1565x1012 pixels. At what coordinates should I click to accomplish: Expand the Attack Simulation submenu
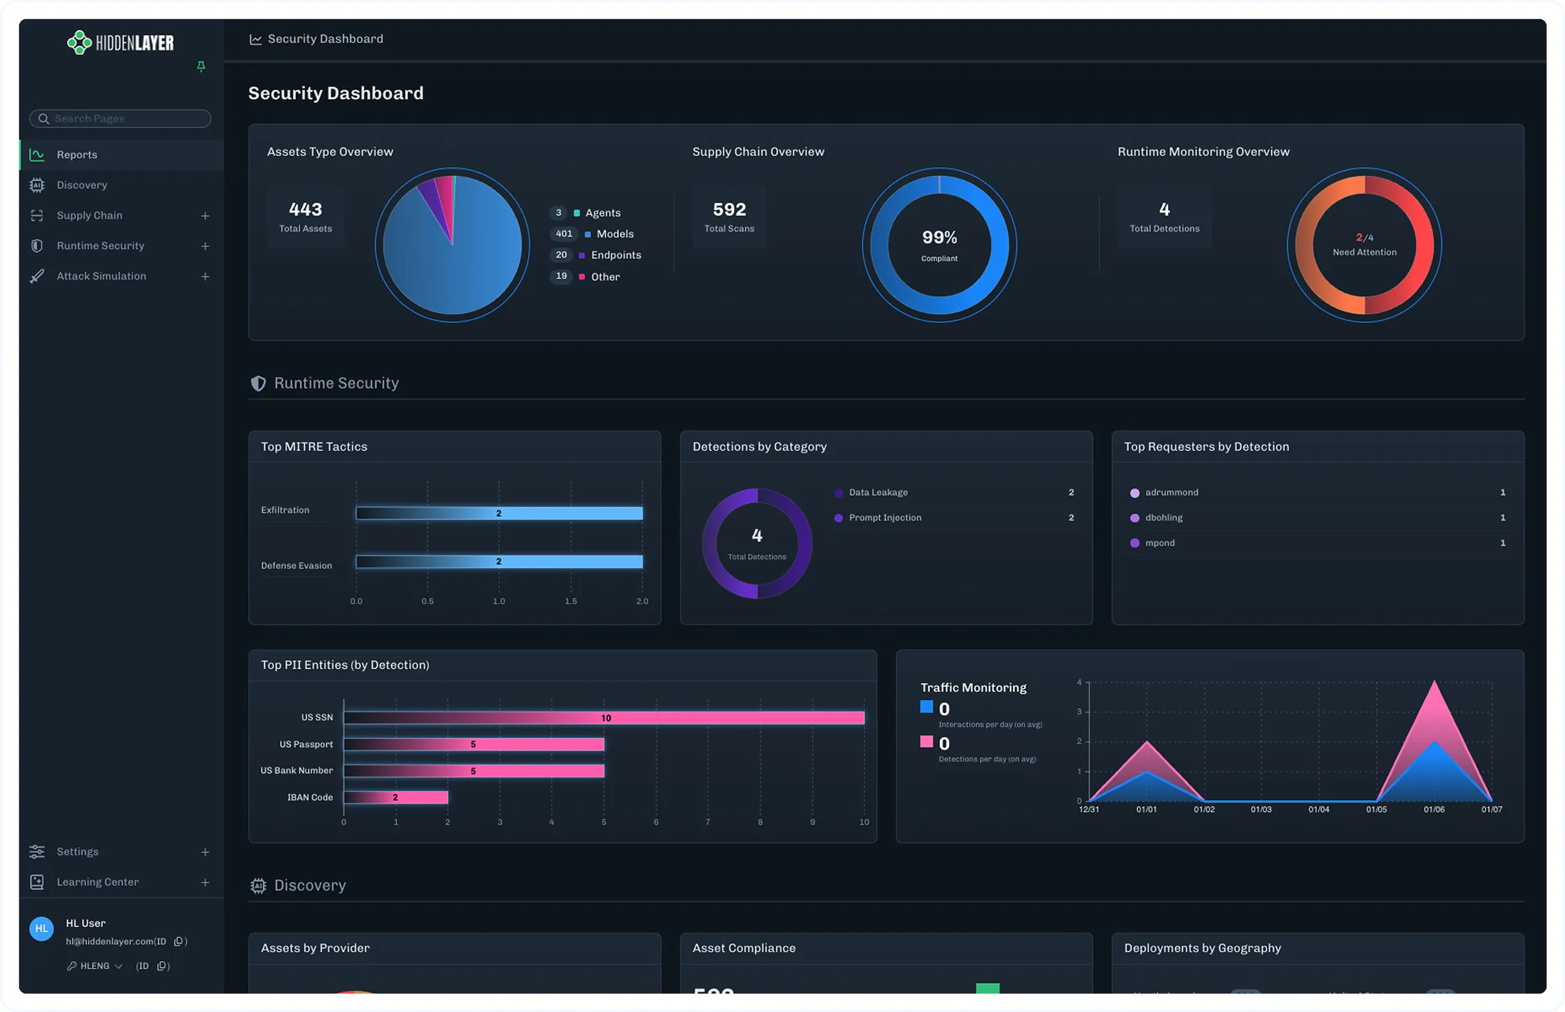point(205,277)
